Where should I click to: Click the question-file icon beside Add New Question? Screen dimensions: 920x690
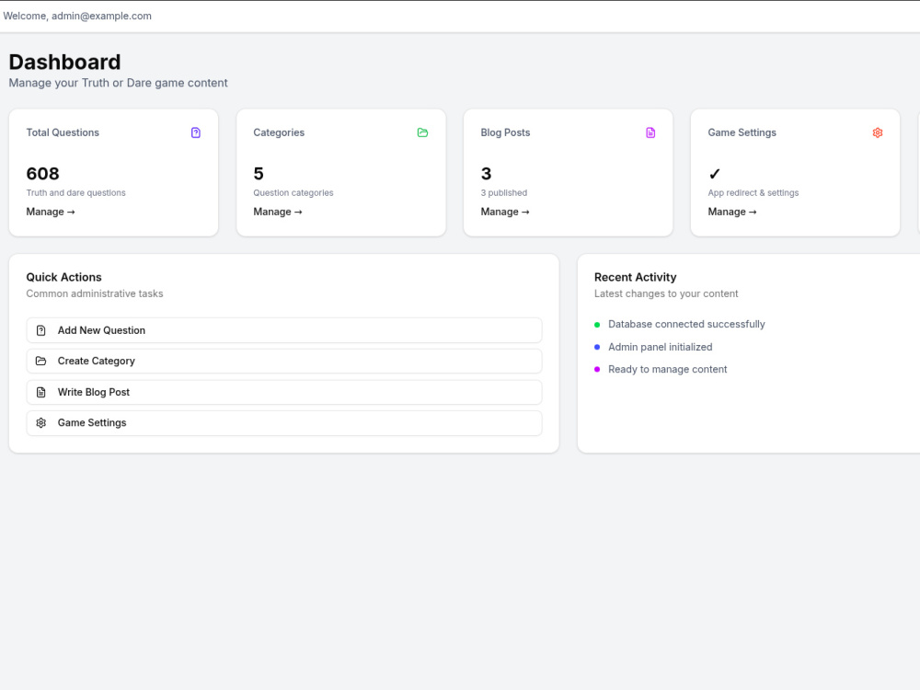click(41, 330)
